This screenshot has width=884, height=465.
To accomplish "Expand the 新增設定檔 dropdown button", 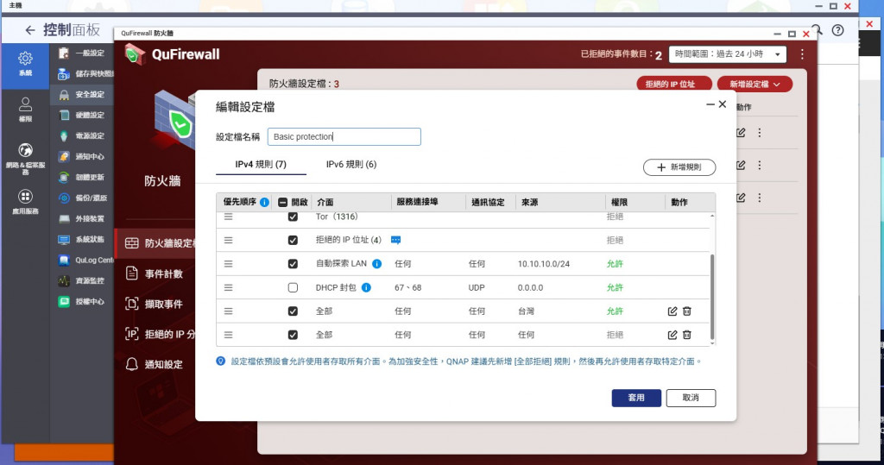I will tap(755, 84).
